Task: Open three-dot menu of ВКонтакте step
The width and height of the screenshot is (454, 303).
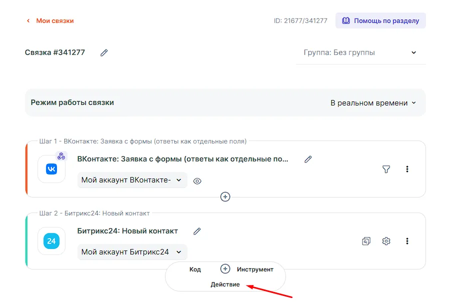Action: [x=407, y=169]
